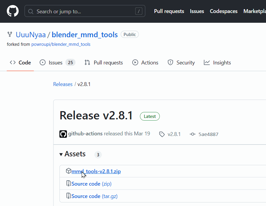The image size is (266, 206).
Task: Open Codespaces in top navigation
Action: click(x=224, y=11)
